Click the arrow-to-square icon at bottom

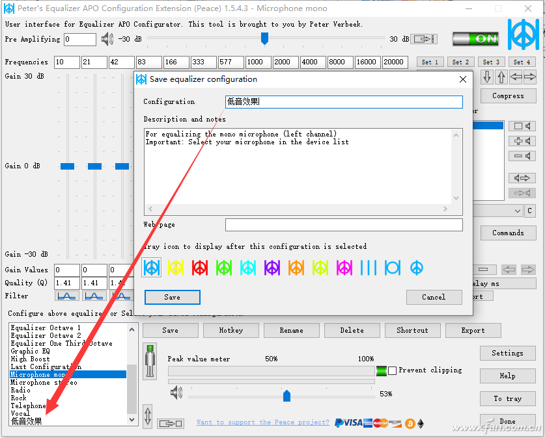point(171,423)
